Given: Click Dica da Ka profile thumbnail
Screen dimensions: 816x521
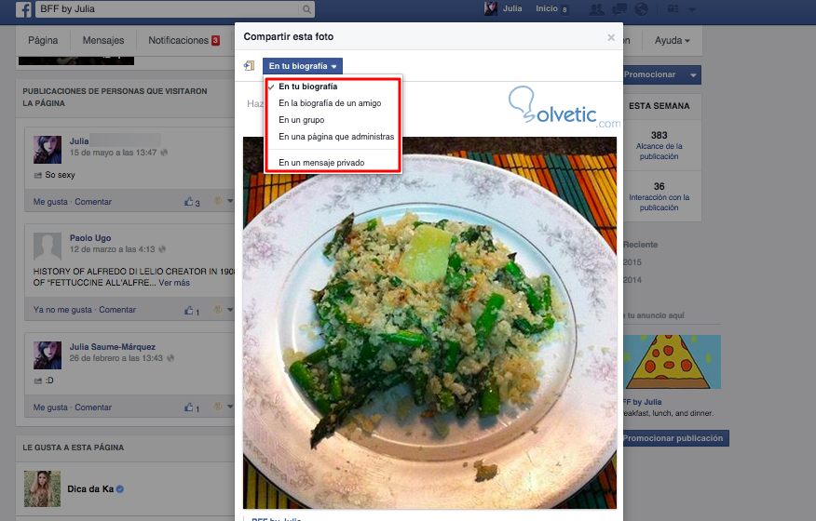Looking at the screenshot, I should click(42, 488).
